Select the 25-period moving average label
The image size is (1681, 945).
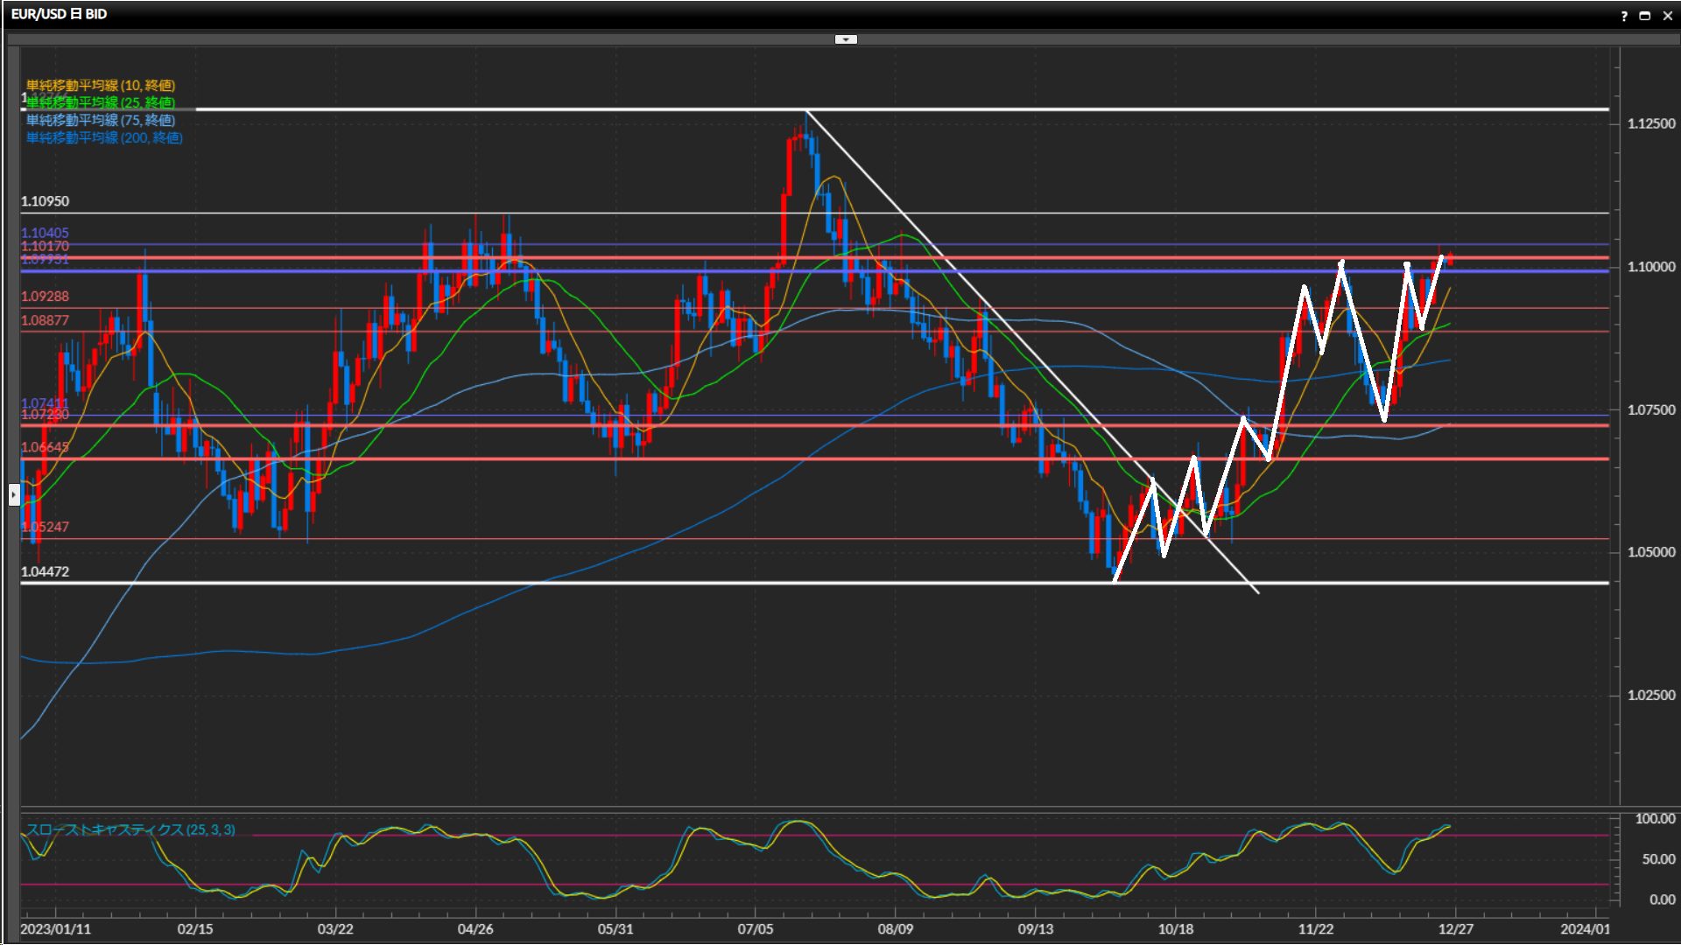pyautogui.click(x=101, y=102)
